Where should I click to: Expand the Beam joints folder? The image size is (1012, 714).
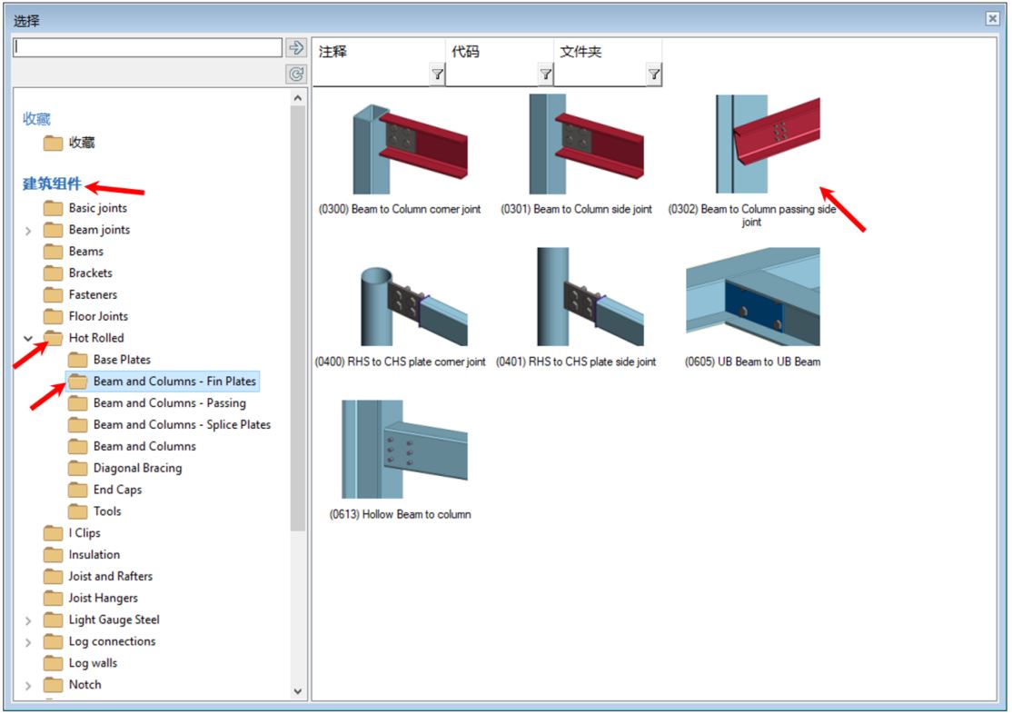[28, 231]
